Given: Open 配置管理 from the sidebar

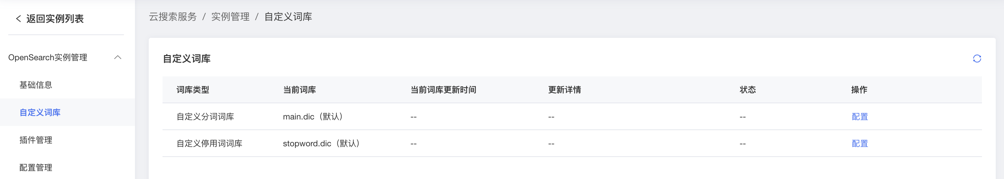Looking at the screenshot, I should (x=36, y=167).
